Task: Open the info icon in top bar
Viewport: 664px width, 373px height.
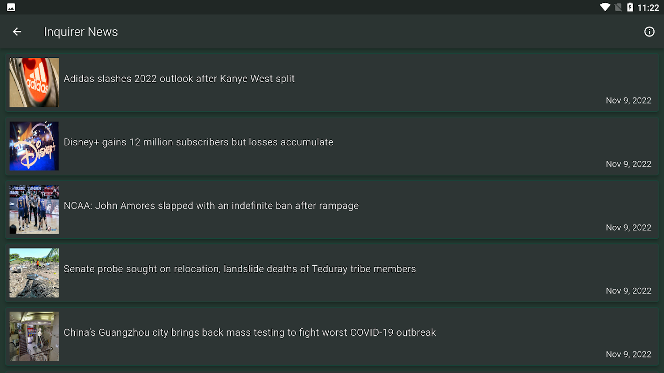Action: (649, 32)
